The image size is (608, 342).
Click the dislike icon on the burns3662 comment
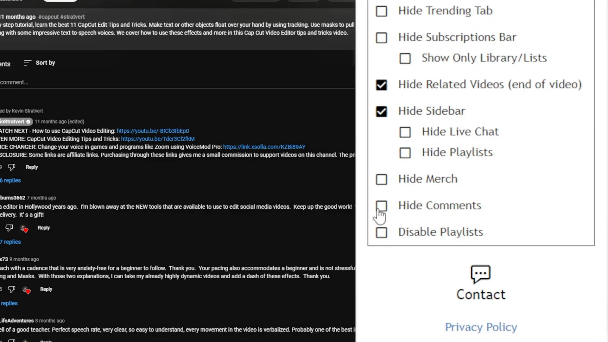pos(9,228)
